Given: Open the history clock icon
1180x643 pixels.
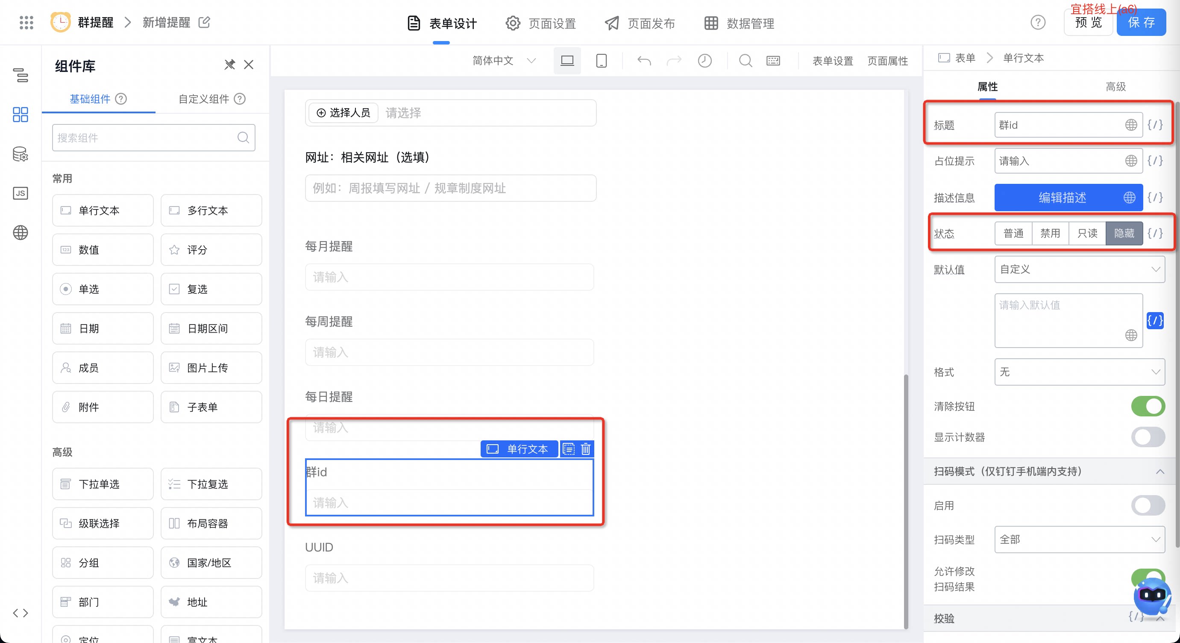Looking at the screenshot, I should [x=704, y=61].
